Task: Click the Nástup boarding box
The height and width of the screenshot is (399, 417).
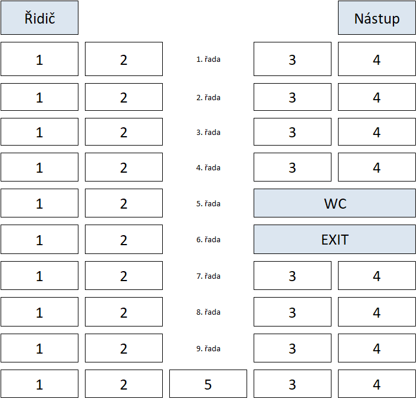Action: 376,18
